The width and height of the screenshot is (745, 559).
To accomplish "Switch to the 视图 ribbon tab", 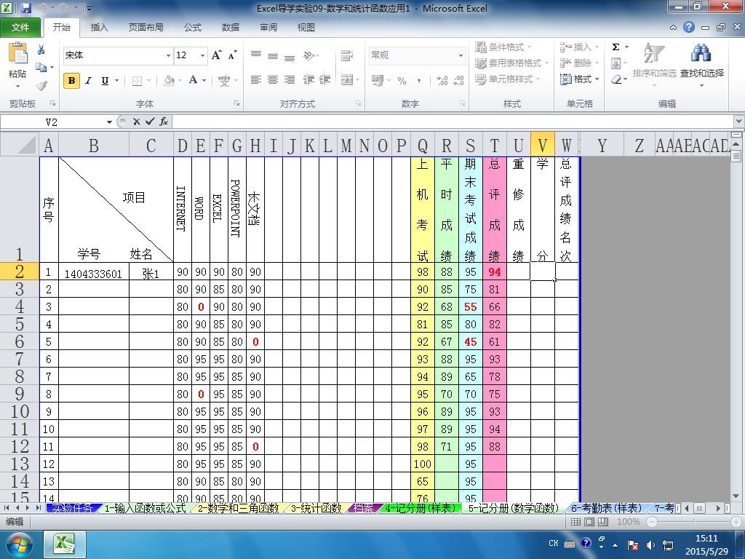I will click(306, 28).
